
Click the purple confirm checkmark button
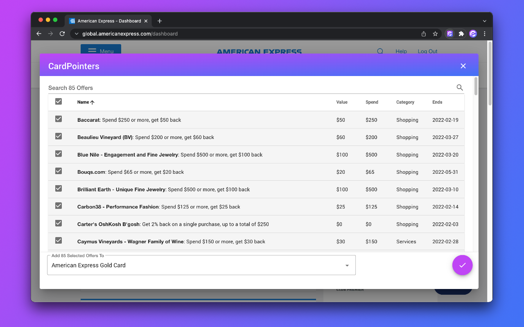462,265
